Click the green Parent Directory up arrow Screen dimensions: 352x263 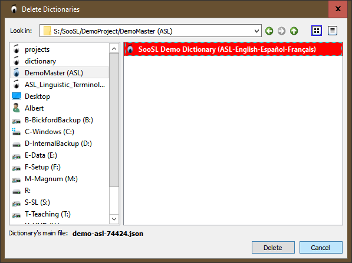pyautogui.click(x=294, y=31)
